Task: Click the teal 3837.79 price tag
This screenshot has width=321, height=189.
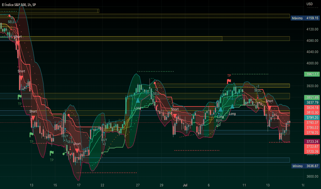Action: click(312, 102)
